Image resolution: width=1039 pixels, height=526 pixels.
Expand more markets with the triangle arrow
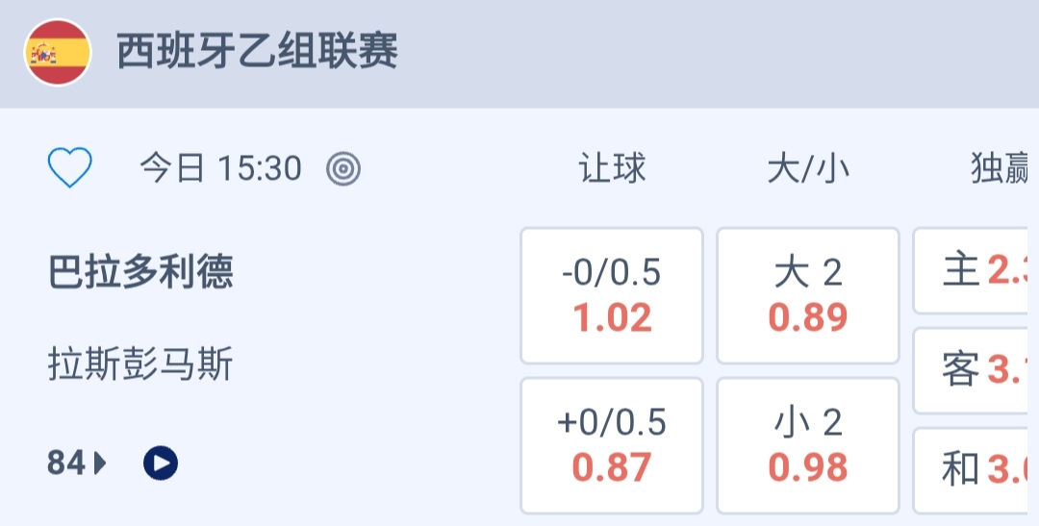tap(101, 463)
